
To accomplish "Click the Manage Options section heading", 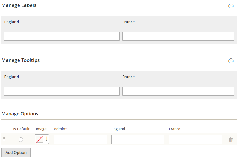I will [20, 114].
